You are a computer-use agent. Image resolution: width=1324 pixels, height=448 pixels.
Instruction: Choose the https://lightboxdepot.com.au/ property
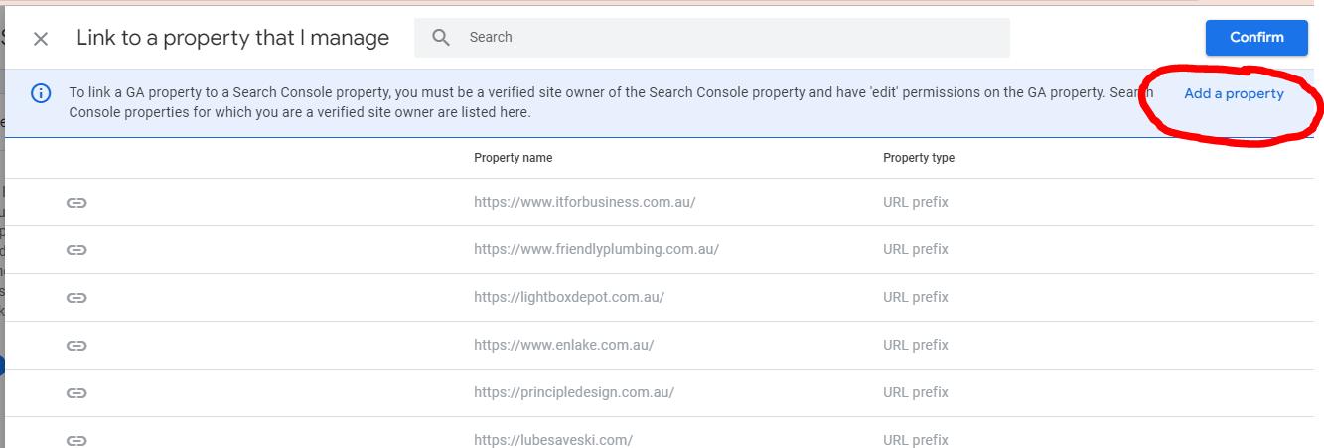point(568,298)
